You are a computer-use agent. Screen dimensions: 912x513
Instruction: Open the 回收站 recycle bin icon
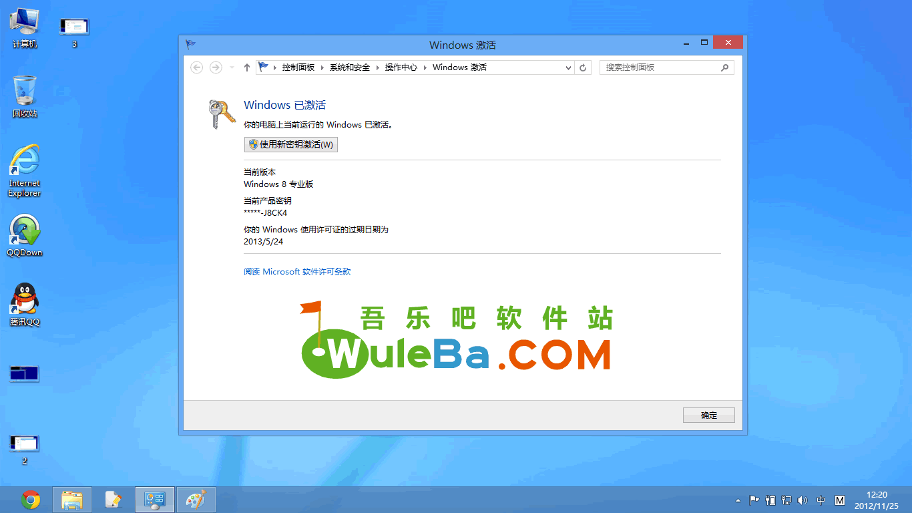(25, 96)
